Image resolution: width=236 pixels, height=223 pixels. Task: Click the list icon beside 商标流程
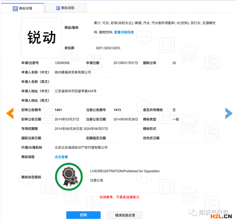pos(58,8)
